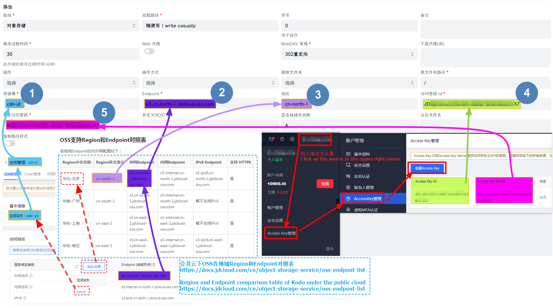Click the red 充值 recharge button
This screenshot has width=553, height=308.
click(325, 184)
